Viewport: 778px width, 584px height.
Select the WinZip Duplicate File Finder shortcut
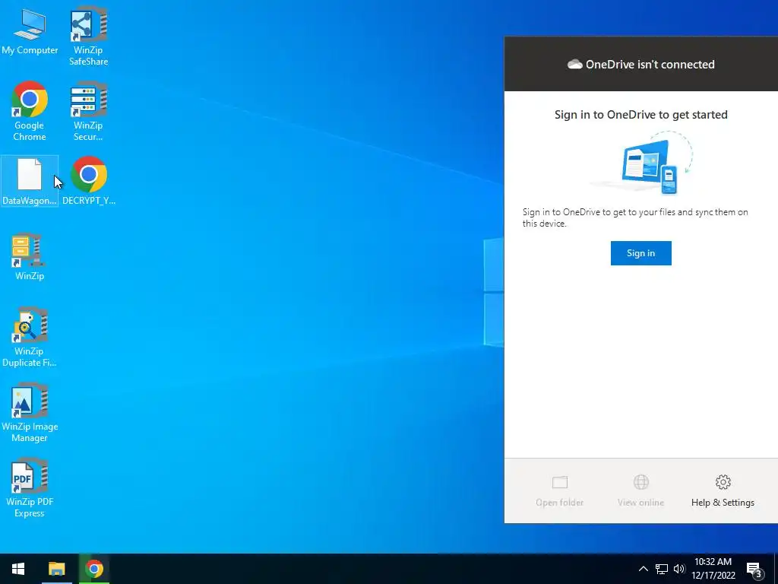pos(30,337)
